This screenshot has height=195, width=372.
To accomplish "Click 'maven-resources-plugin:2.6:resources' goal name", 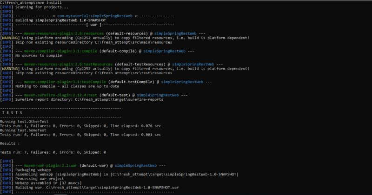I will [x=64, y=33].
